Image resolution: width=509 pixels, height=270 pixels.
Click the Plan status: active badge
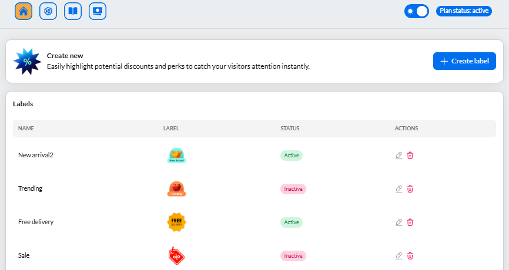click(x=463, y=11)
